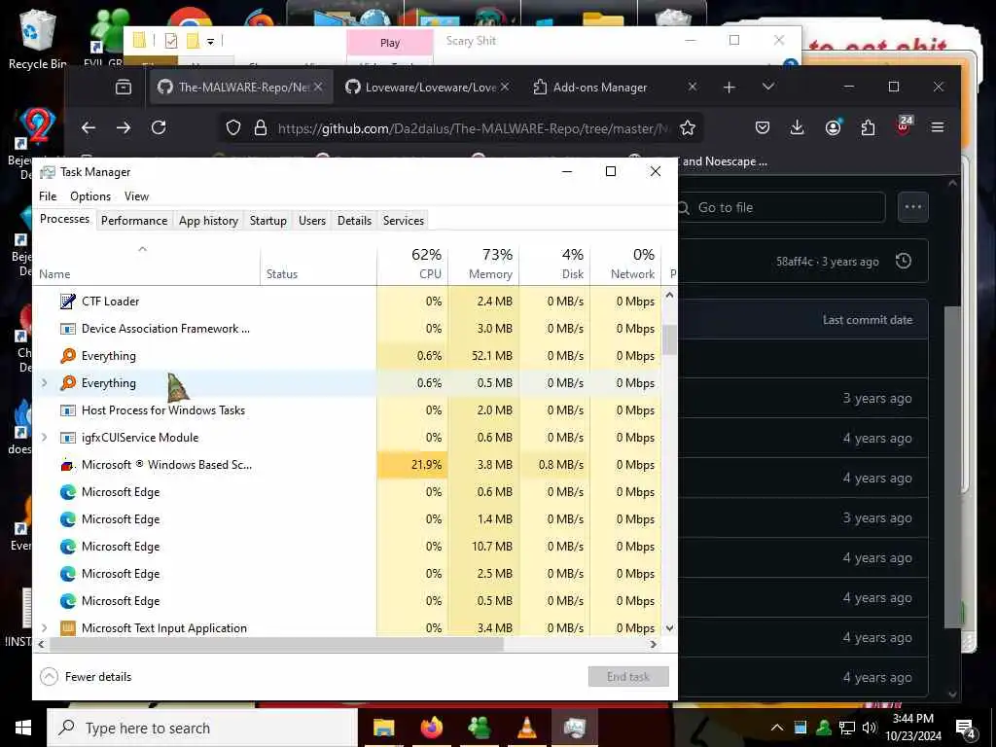Select Host Process for Windows Tasks row

(x=347, y=410)
